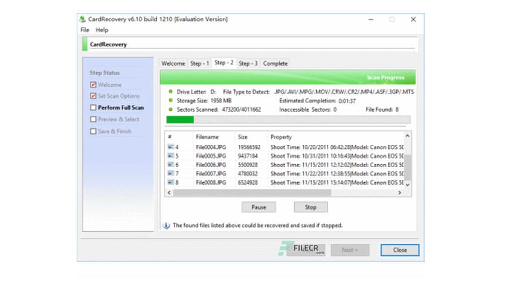505x292 pixels.
Task: Click the Size column header
Action: click(243, 137)
